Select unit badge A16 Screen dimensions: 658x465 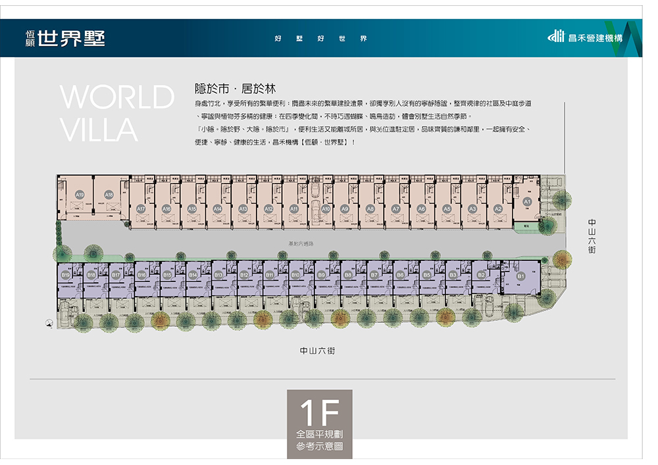click(166, 208)
